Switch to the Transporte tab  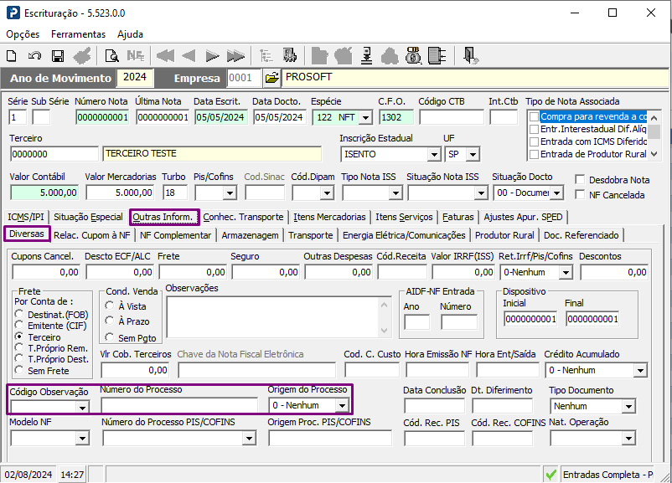(310, 235)
